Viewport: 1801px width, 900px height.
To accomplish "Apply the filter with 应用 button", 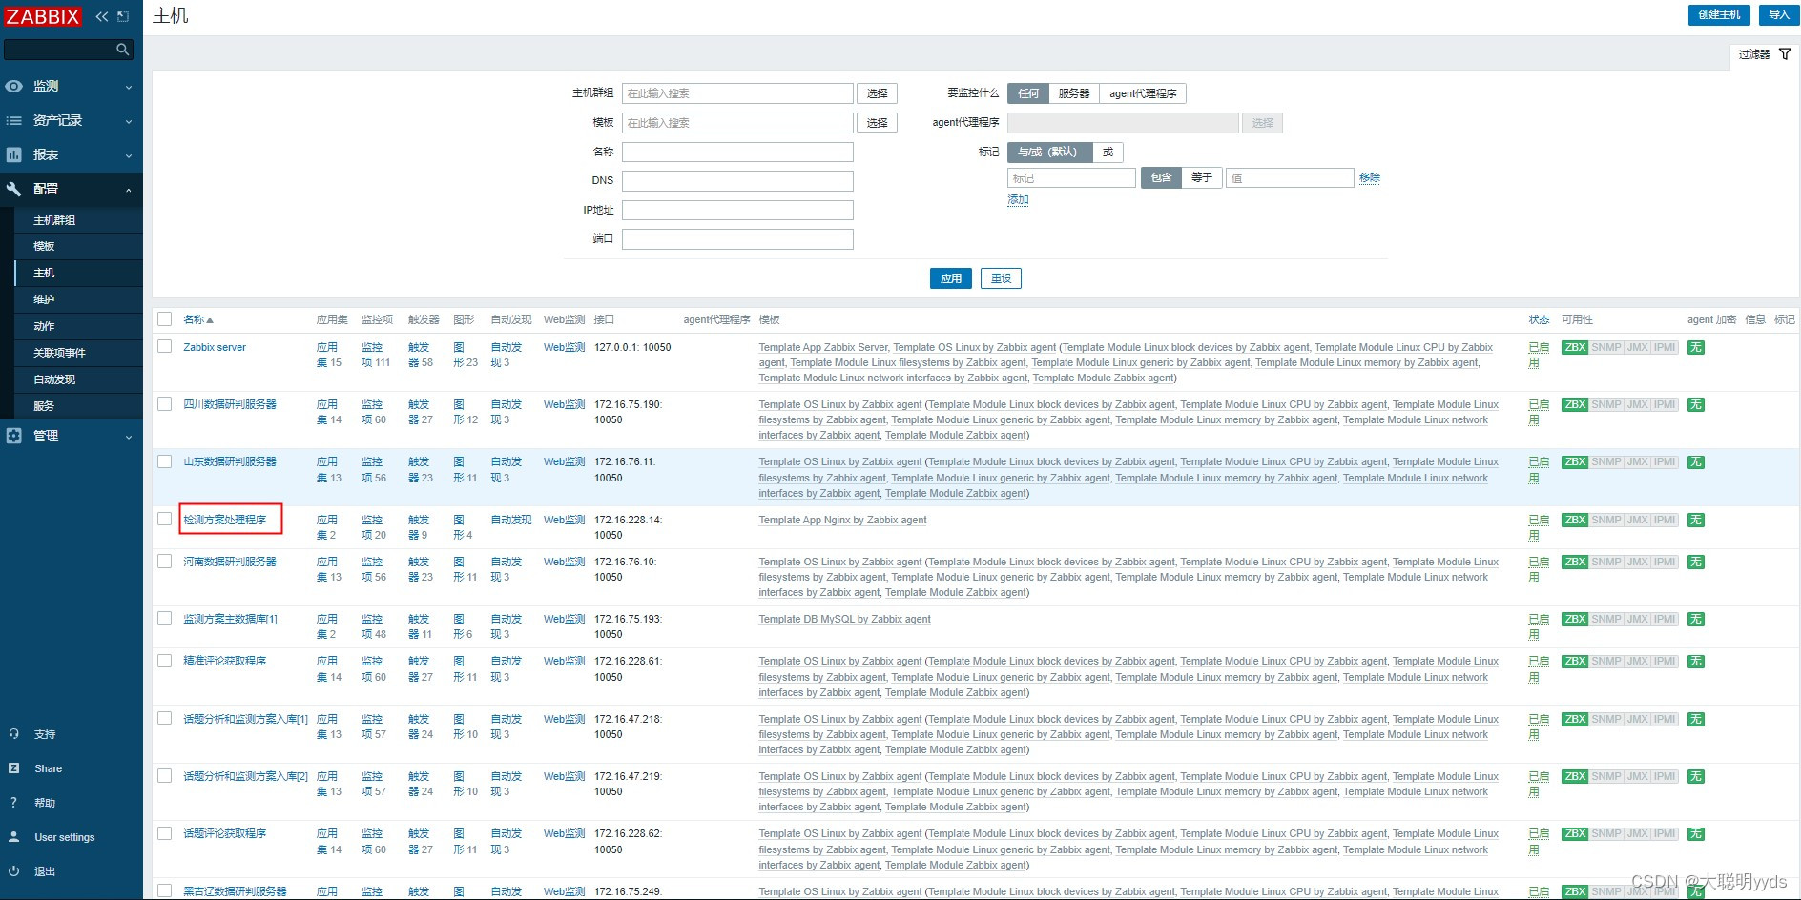I will [x=951, y=278].
